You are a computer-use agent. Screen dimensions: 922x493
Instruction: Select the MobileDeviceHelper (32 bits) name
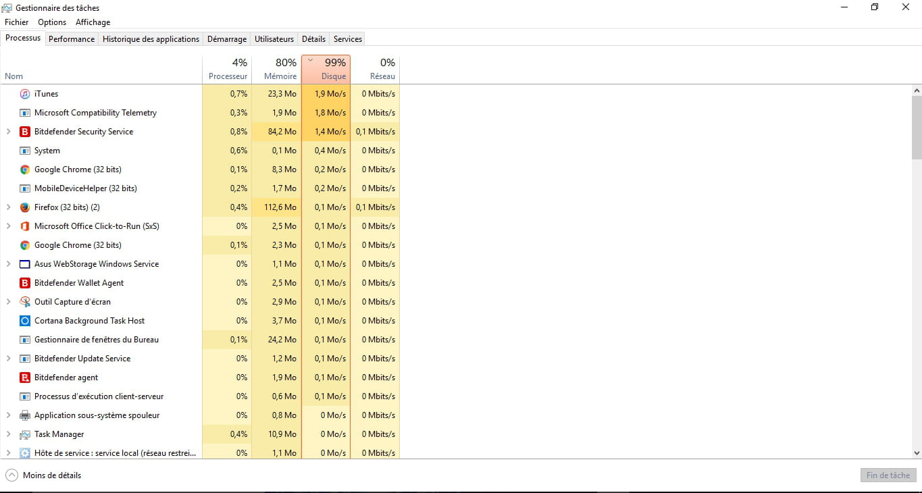[86, 188]
